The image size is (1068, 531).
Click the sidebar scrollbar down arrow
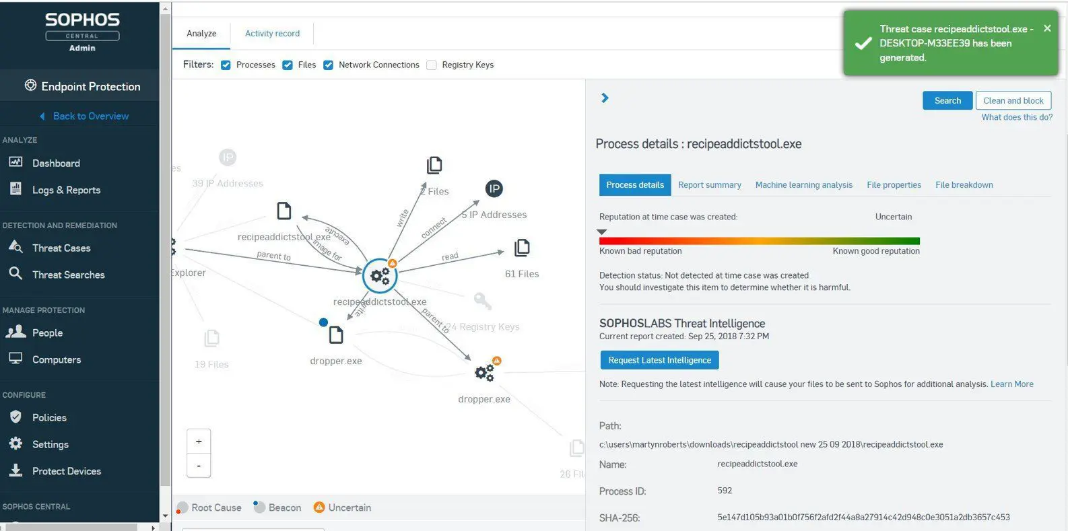(x=165, y=516)
